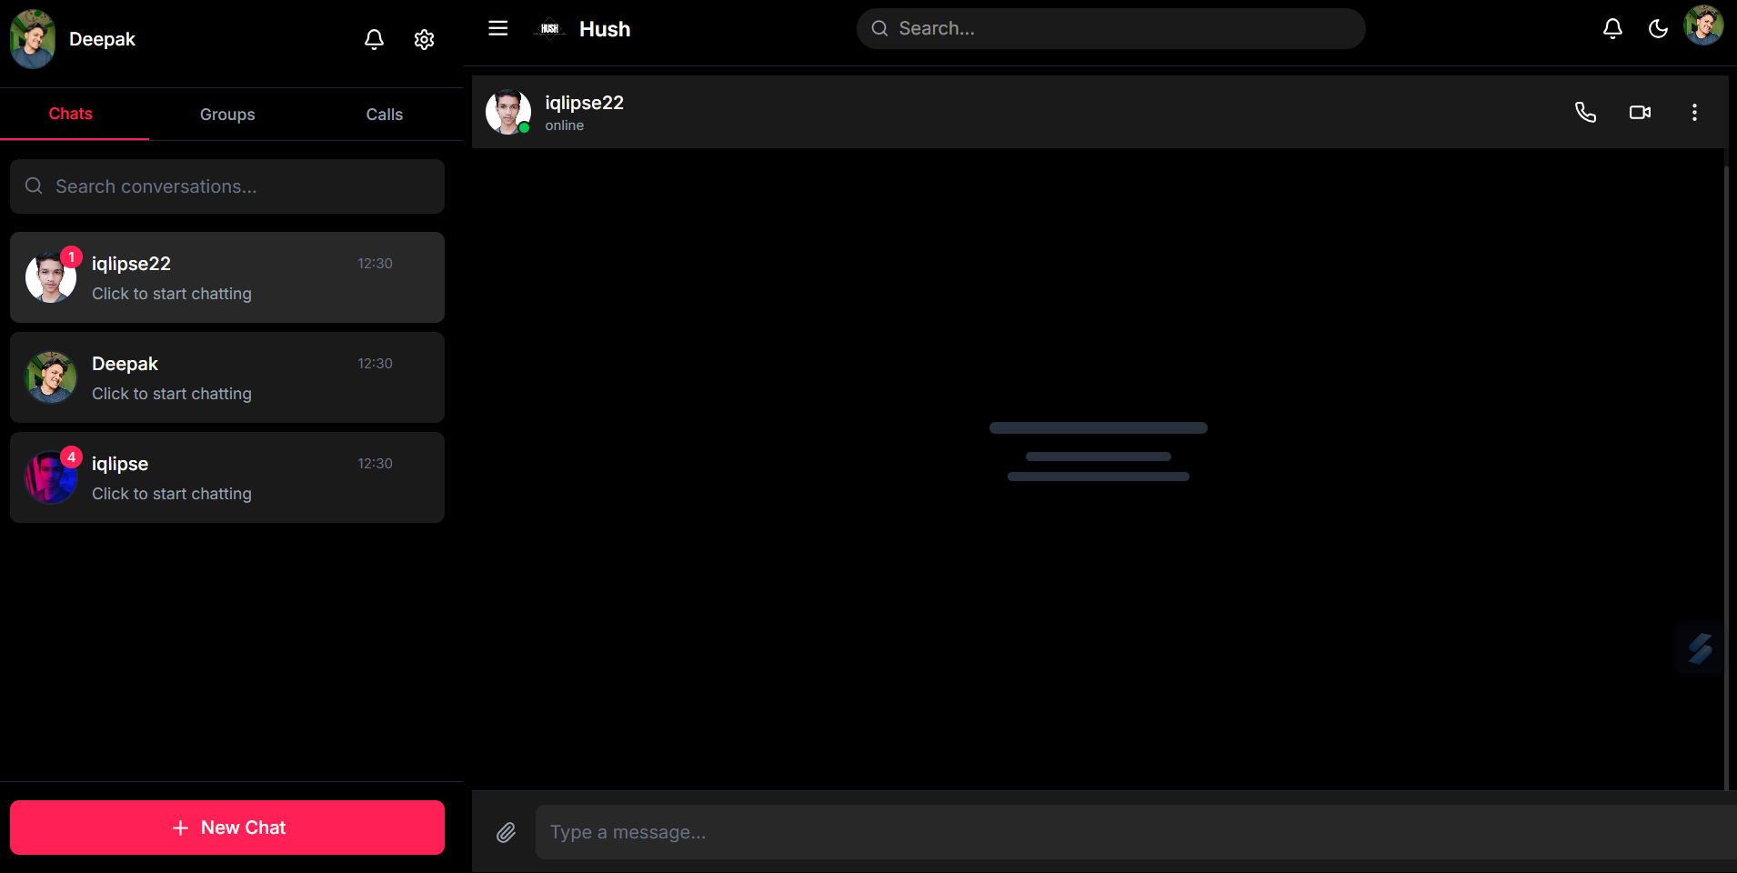Click the iqlipse22 name in chat header

click(584, 103)
